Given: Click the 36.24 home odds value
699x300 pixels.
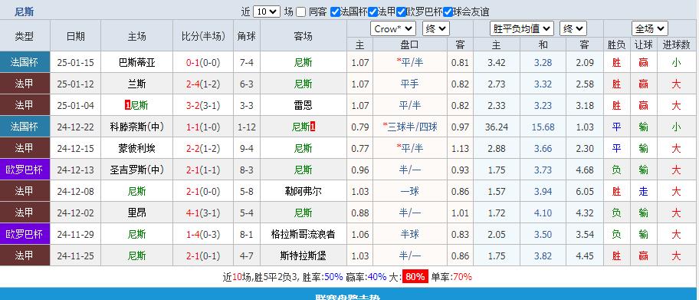Looking at the screenshot, I should pyautogui.click(x=496, y=127).
